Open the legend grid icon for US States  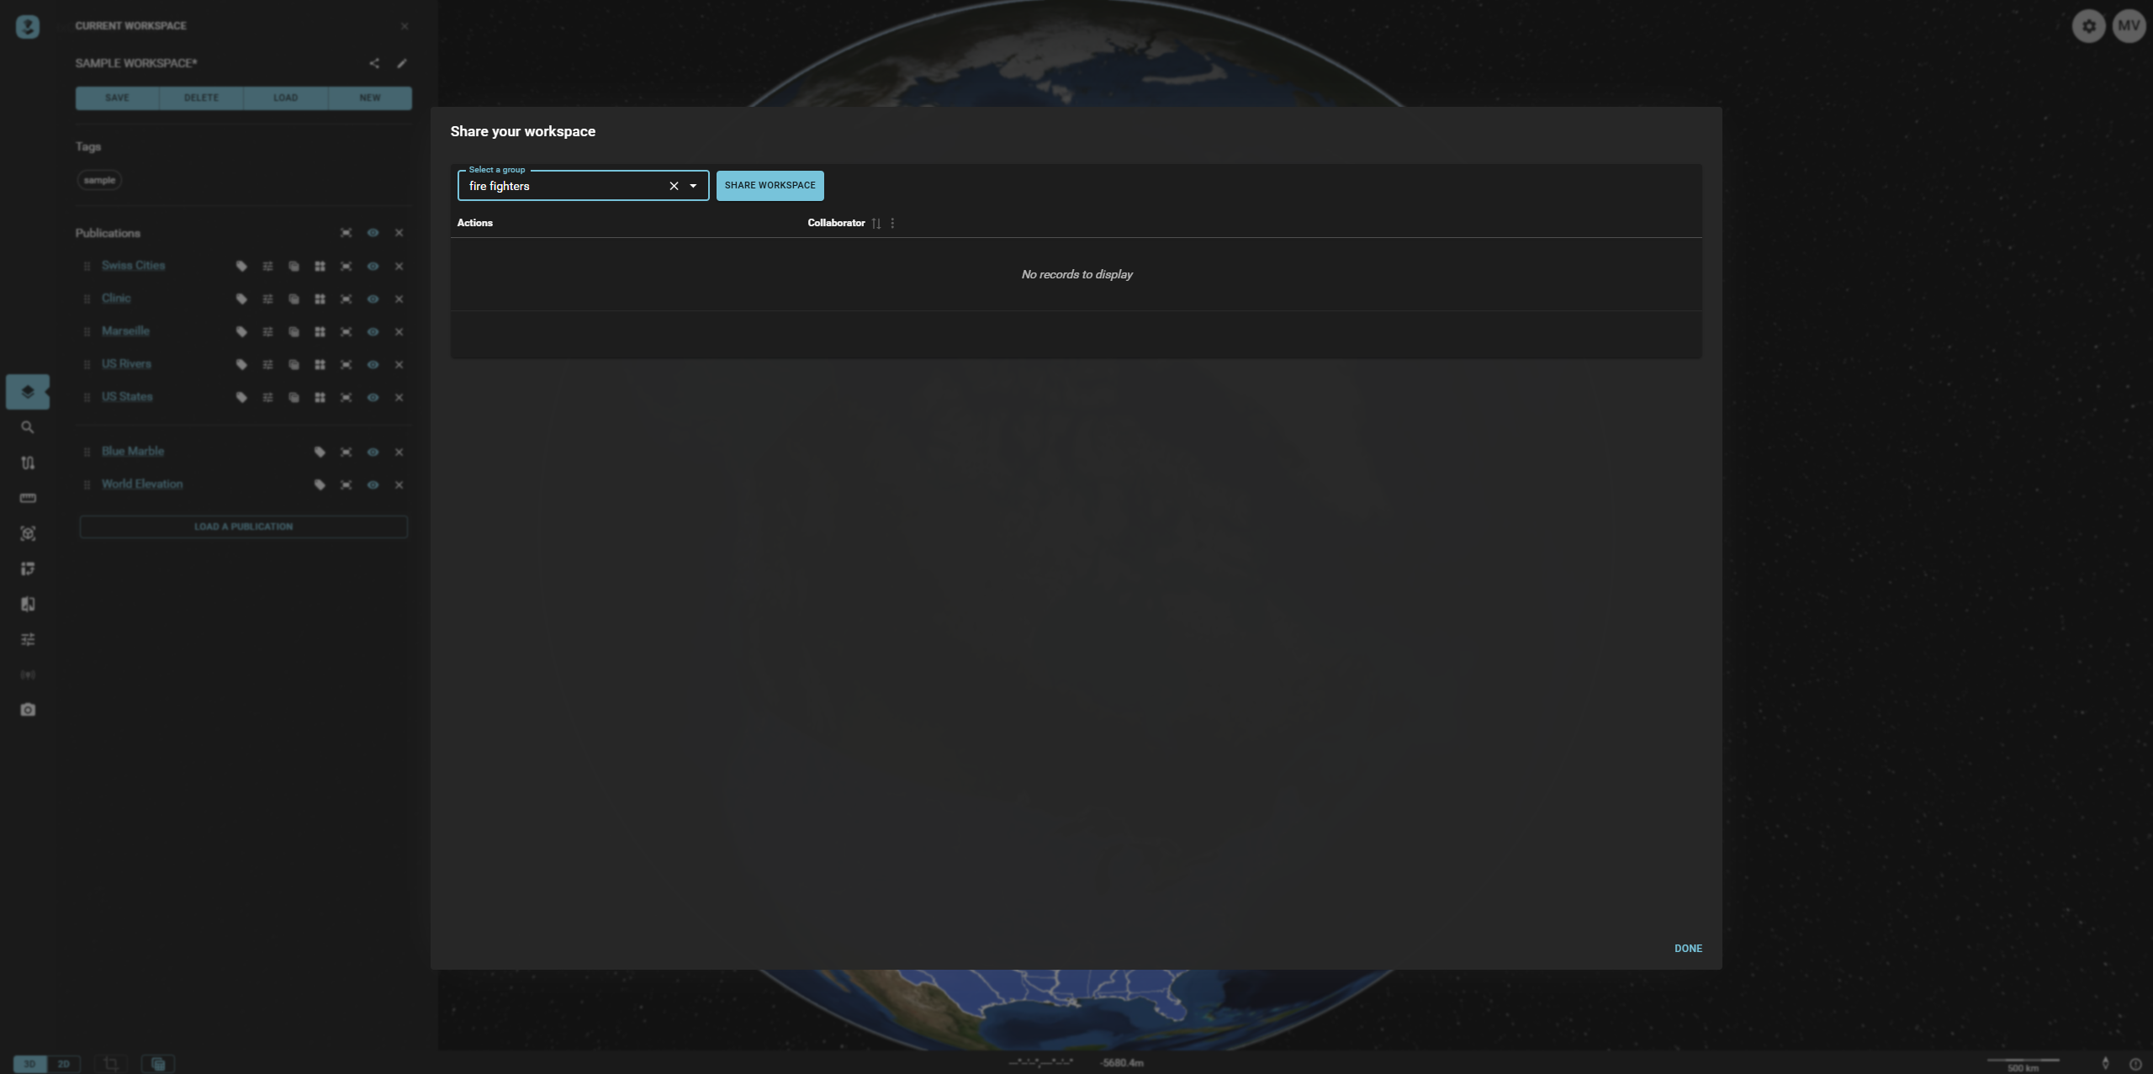pos(320,397)
